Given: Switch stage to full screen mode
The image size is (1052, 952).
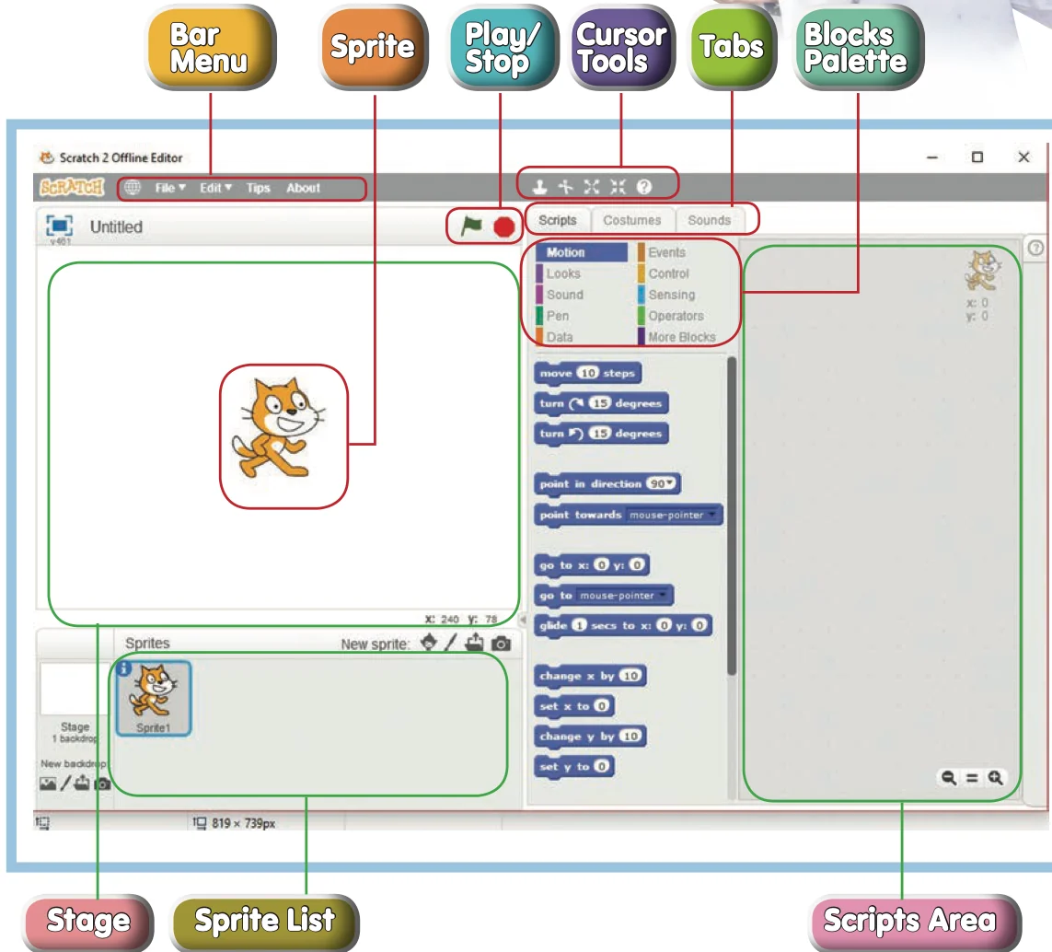Looking at the screenshot, I should 59,225.
